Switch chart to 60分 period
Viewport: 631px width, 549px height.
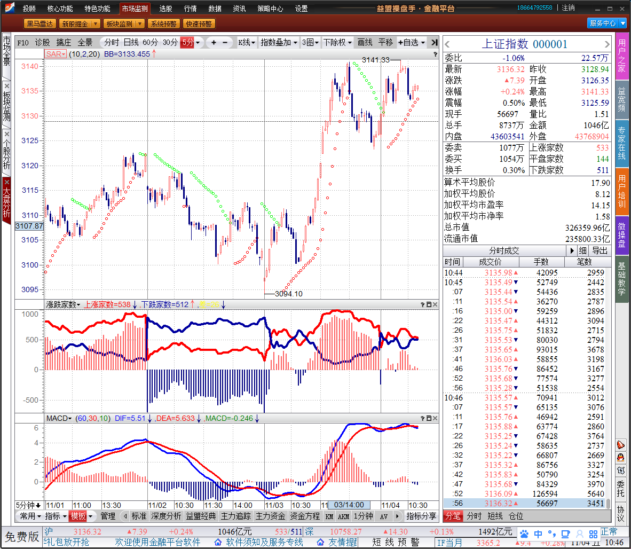pyautogui.click(x=150, y=43)
